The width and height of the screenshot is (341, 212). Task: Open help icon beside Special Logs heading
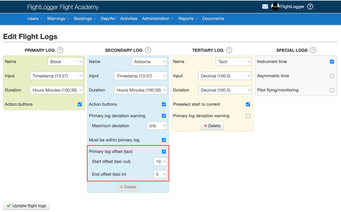(x=313, y=50)
